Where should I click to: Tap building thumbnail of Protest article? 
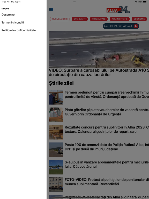pyautogui.click(x=56, y=184)
